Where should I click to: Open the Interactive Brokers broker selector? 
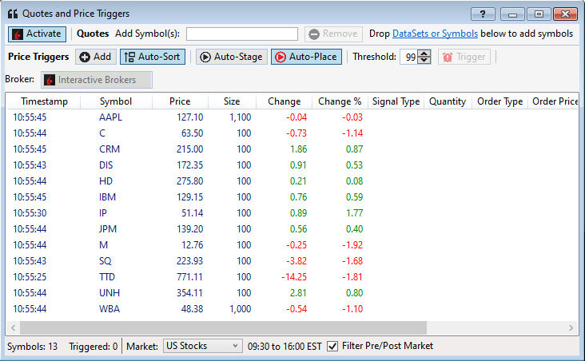click(97, 80)
